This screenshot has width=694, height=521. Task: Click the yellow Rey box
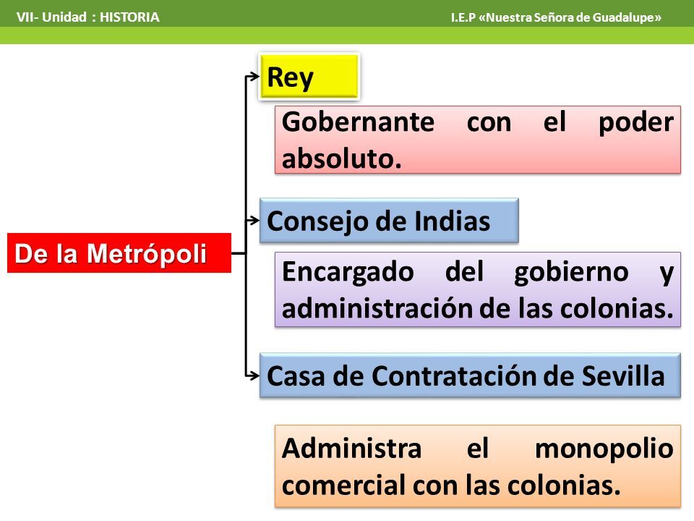click(309, 77)
